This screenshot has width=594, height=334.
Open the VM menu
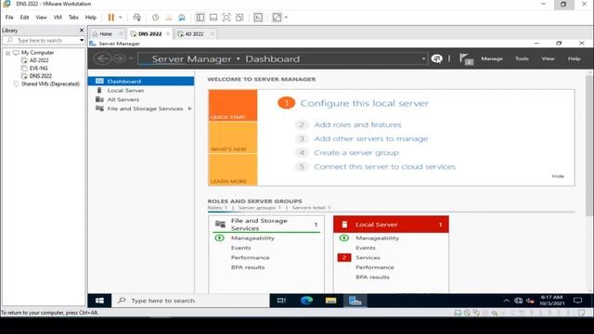pos(58,18)
